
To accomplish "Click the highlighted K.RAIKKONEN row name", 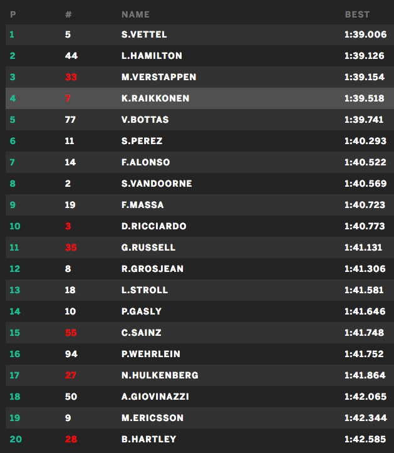I will 155,98.
